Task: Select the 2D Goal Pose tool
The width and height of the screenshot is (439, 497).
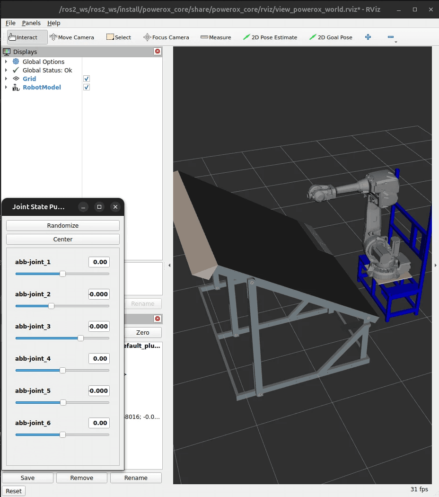Action: coord(331,37)
